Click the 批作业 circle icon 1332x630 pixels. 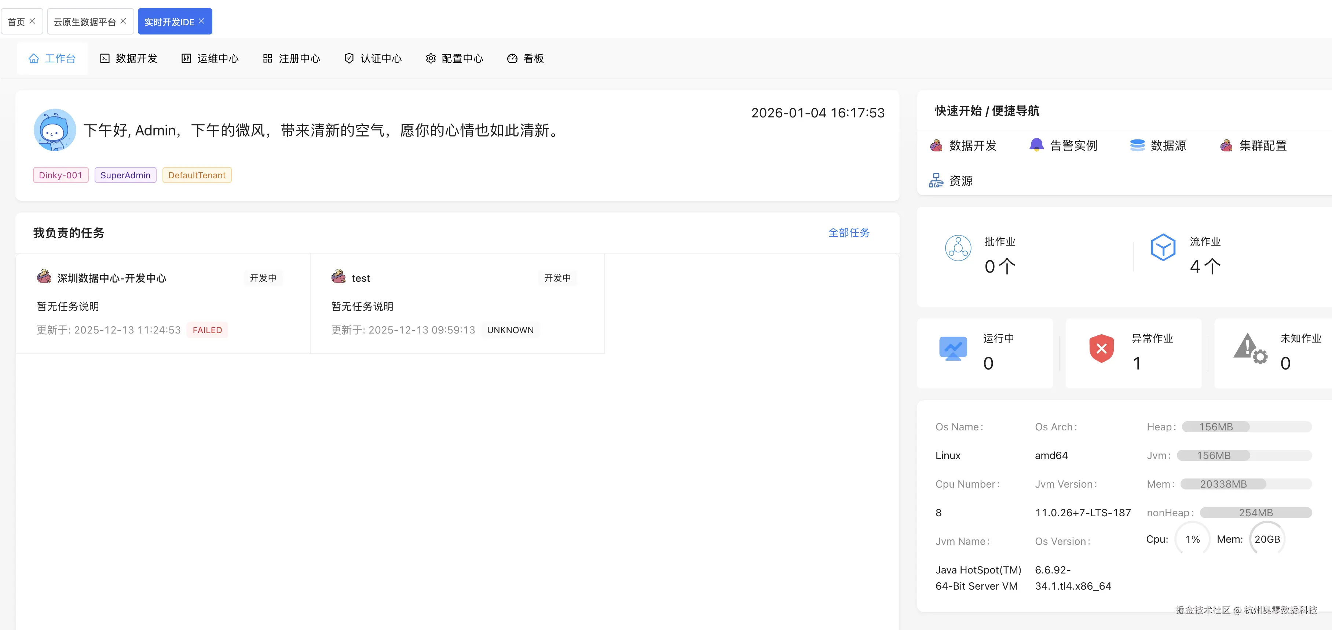[x=958, y=248]
